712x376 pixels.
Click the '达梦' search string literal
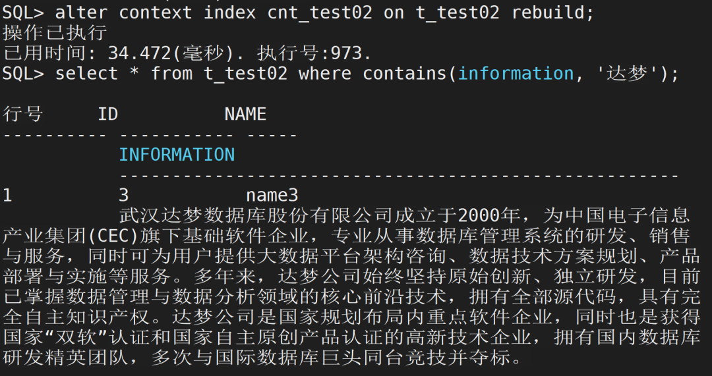tap(623, 72)
